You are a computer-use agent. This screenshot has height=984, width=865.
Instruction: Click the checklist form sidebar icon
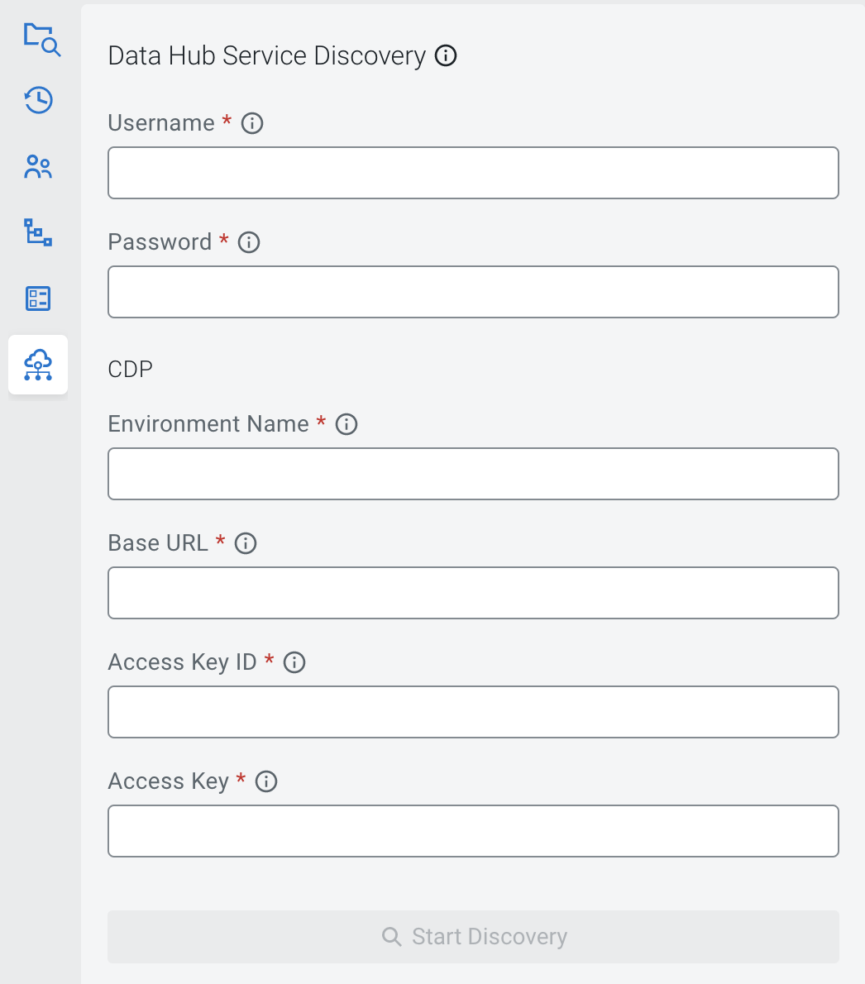(38, 299)
